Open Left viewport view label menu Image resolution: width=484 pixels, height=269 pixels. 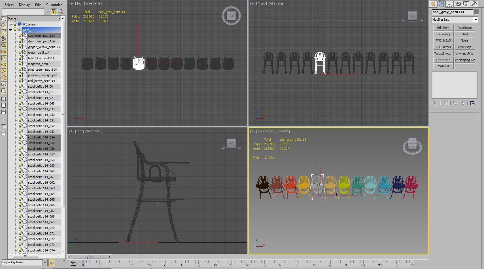pos(79,131)
